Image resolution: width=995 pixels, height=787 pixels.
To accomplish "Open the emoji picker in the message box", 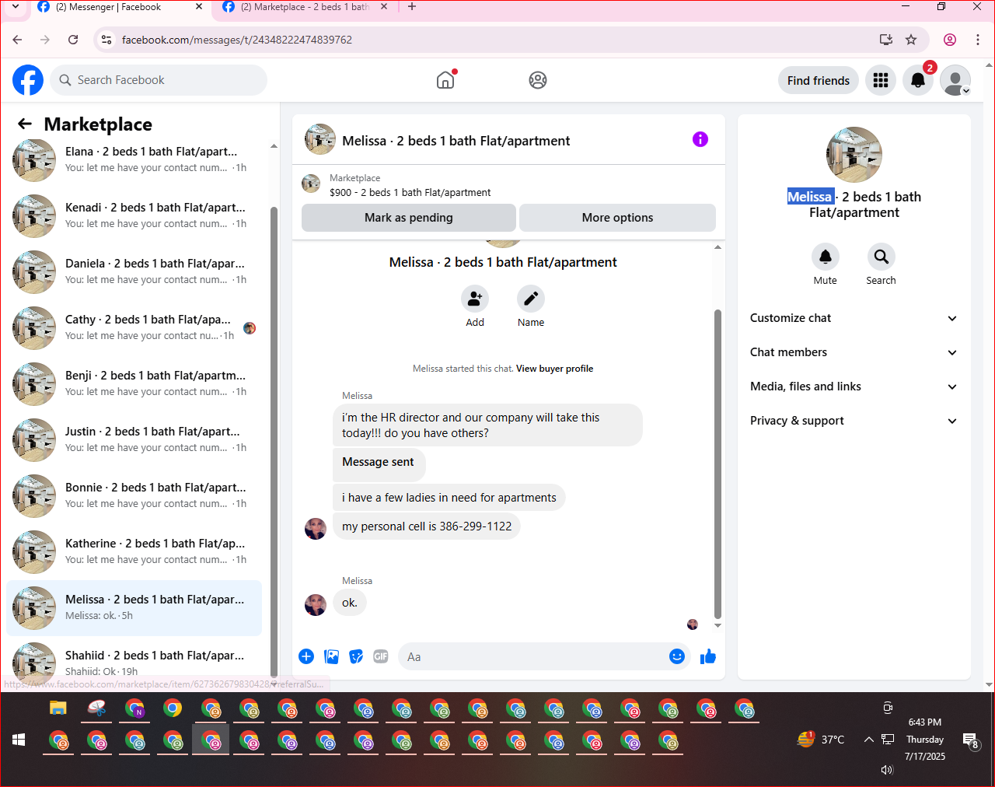I will pyautogui.click(x=677, y=656).
